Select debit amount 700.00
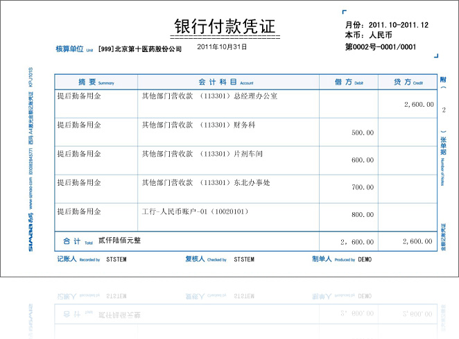 pos(363,187)
